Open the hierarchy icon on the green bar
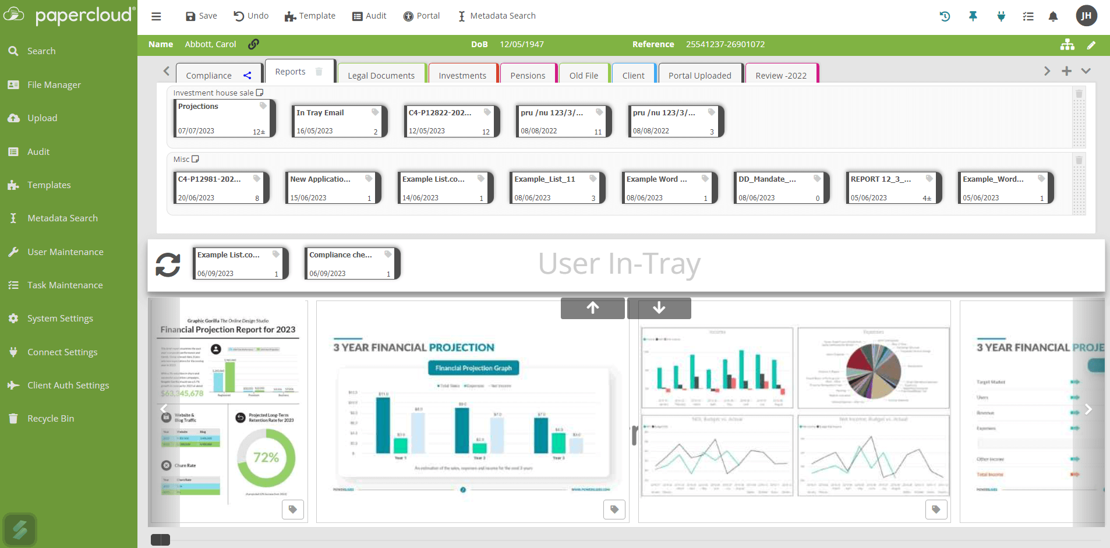1110x548 pixels. (x=1067, y=44)
